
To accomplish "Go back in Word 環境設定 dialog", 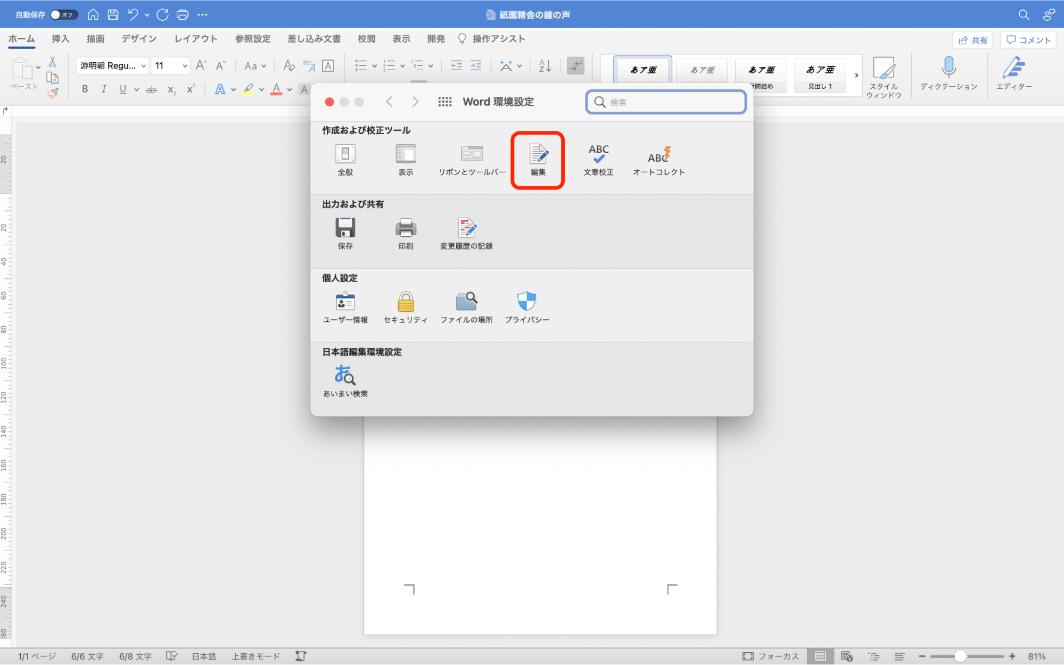I will [x=390, y=102].
